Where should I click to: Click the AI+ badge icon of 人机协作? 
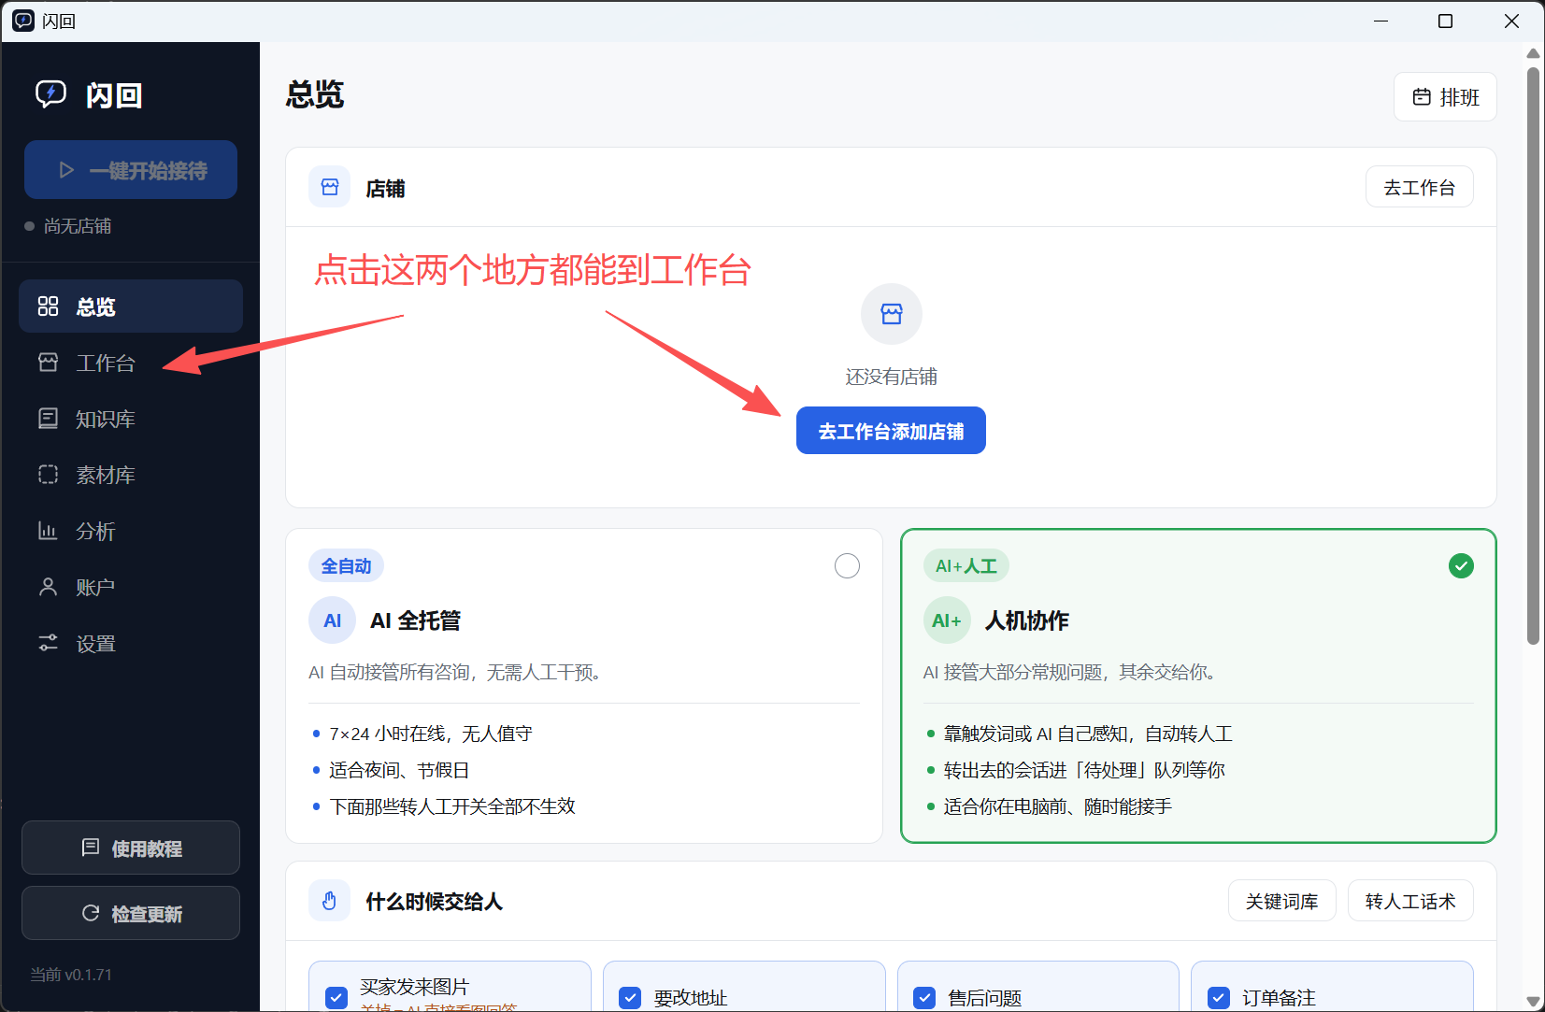point(947,620)
